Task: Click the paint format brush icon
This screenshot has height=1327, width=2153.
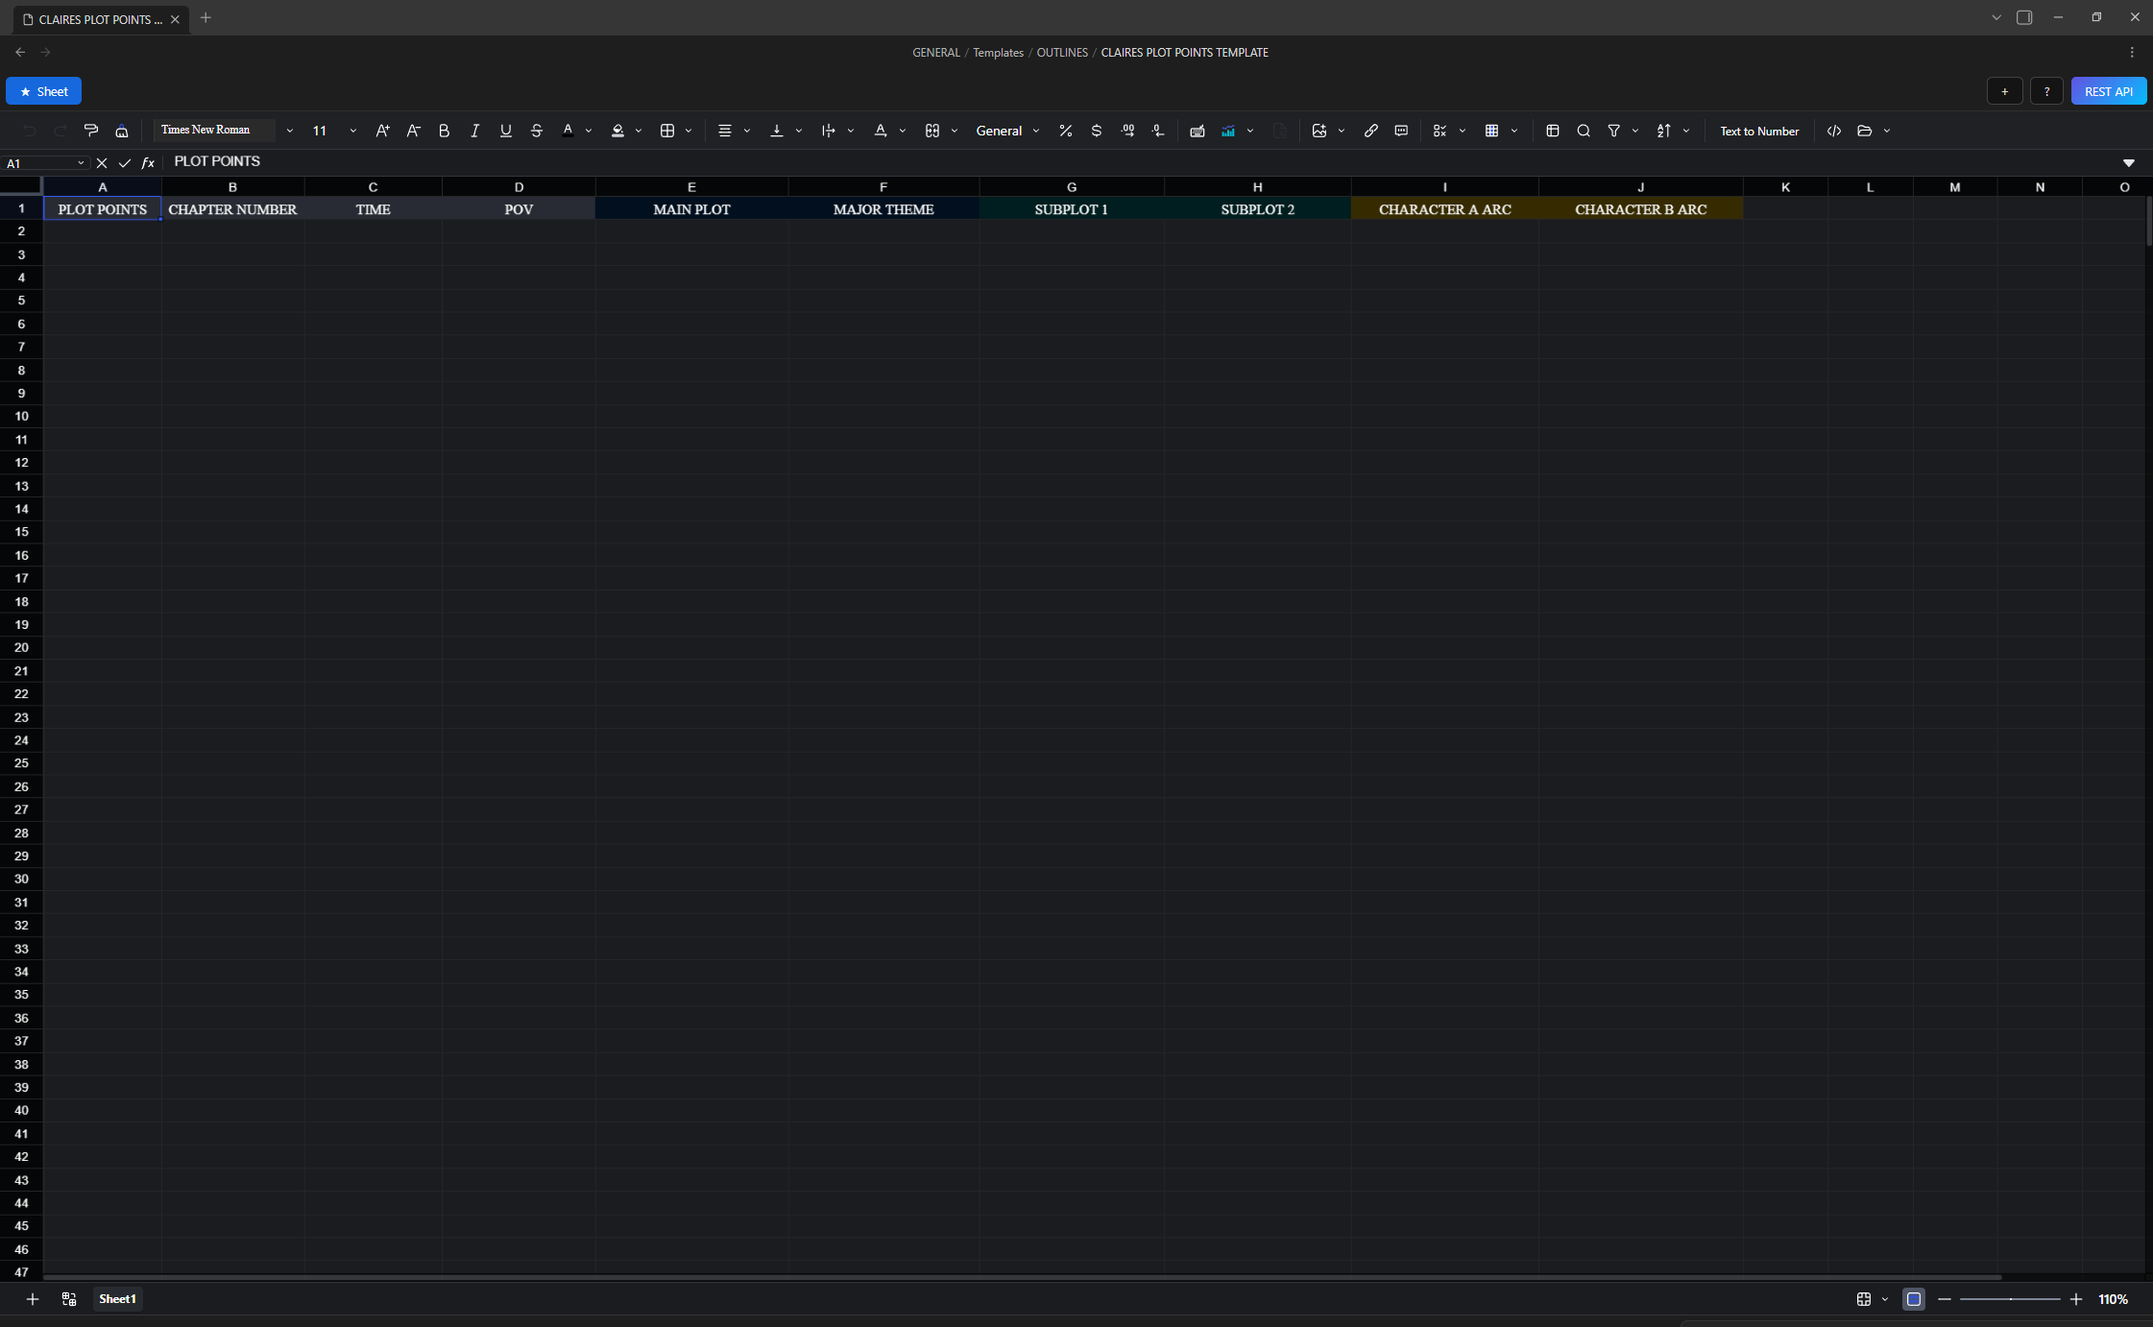Action: coord(91,131)
